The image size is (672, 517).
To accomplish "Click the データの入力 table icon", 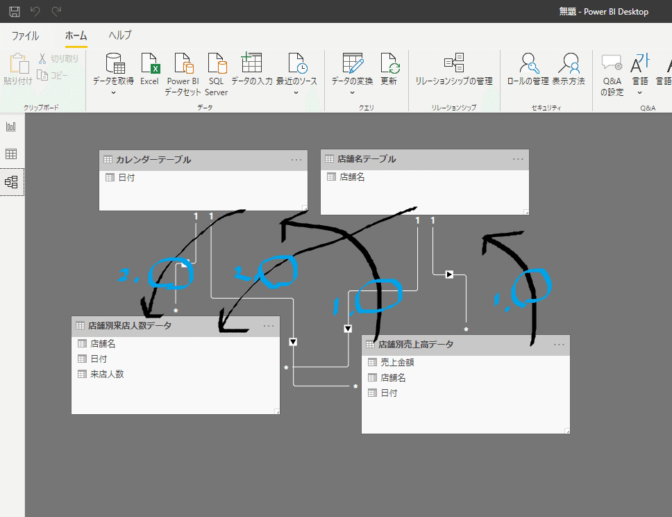I will 251,63.
